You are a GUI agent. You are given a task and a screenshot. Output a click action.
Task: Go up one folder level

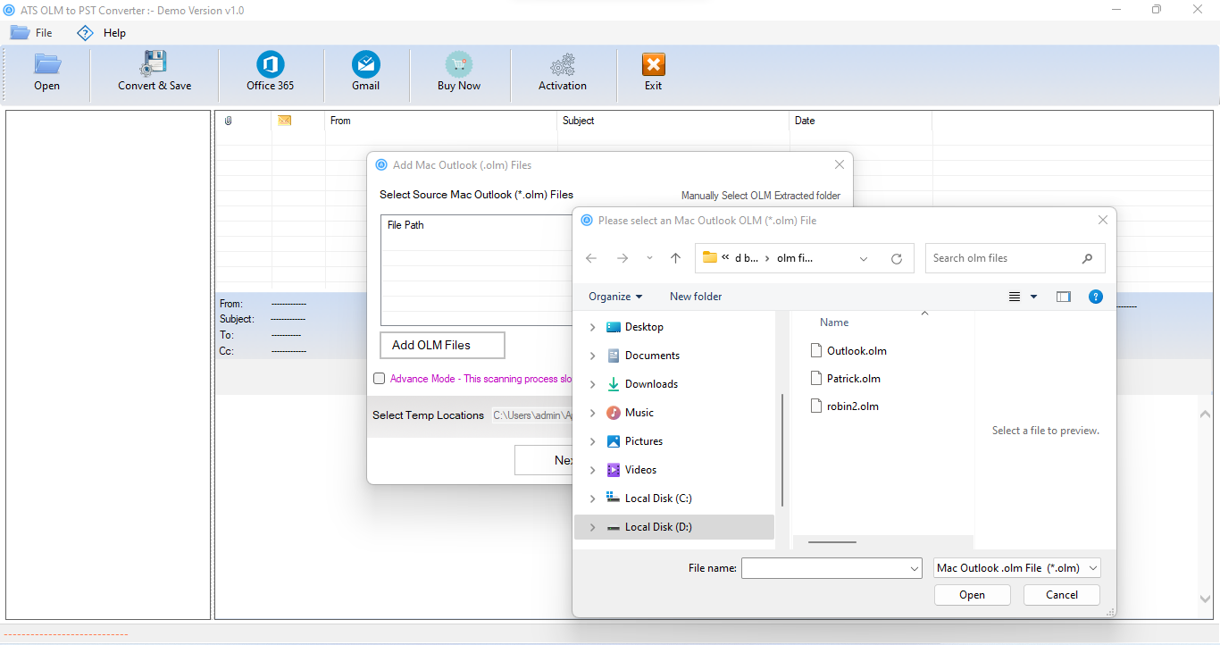pos(675,258)
